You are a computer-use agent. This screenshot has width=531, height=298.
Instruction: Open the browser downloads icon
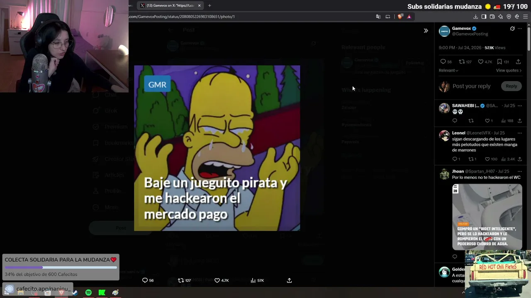point(475,17)
